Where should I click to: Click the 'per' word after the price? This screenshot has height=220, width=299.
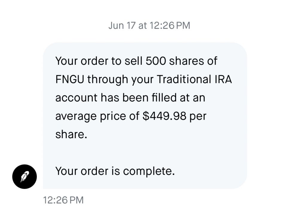coord(198,117)
